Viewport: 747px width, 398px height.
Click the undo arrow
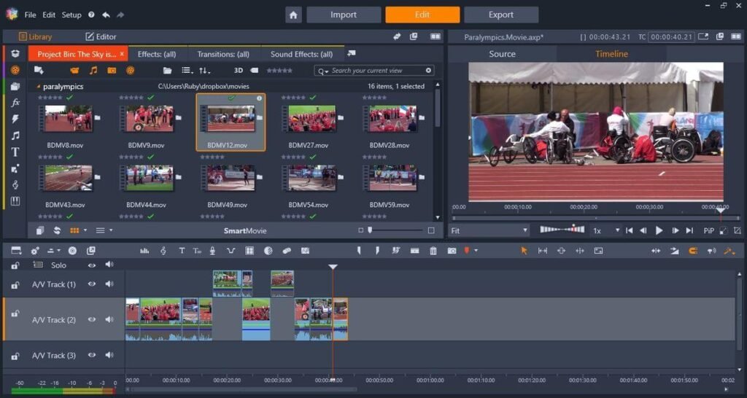(x=106, y=15)
